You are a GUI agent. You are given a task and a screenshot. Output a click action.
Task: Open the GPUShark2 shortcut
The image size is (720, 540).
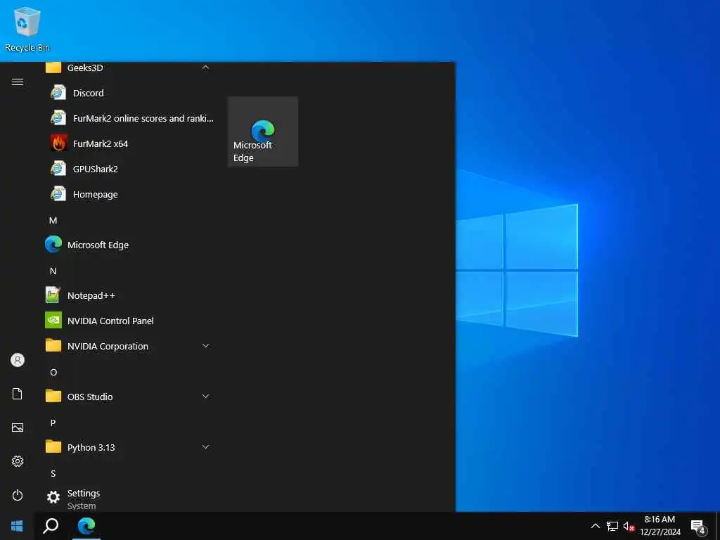tap(131, 169)
